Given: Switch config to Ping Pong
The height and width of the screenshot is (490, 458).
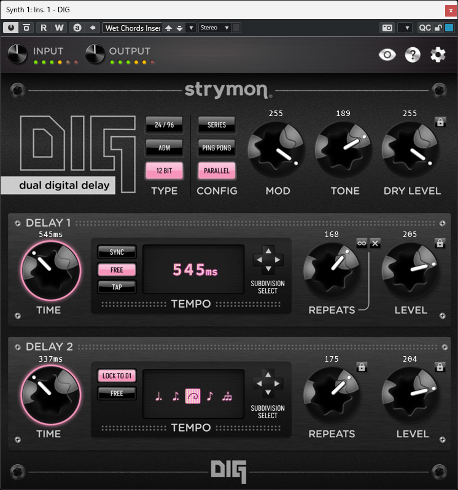Looking at the screenshot, I should (x=216, y=147).
